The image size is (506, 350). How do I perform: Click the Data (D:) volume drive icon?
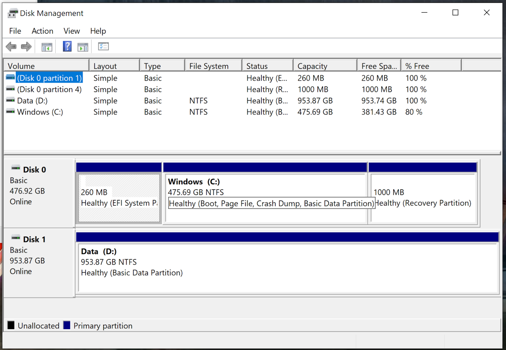point(11,100)
